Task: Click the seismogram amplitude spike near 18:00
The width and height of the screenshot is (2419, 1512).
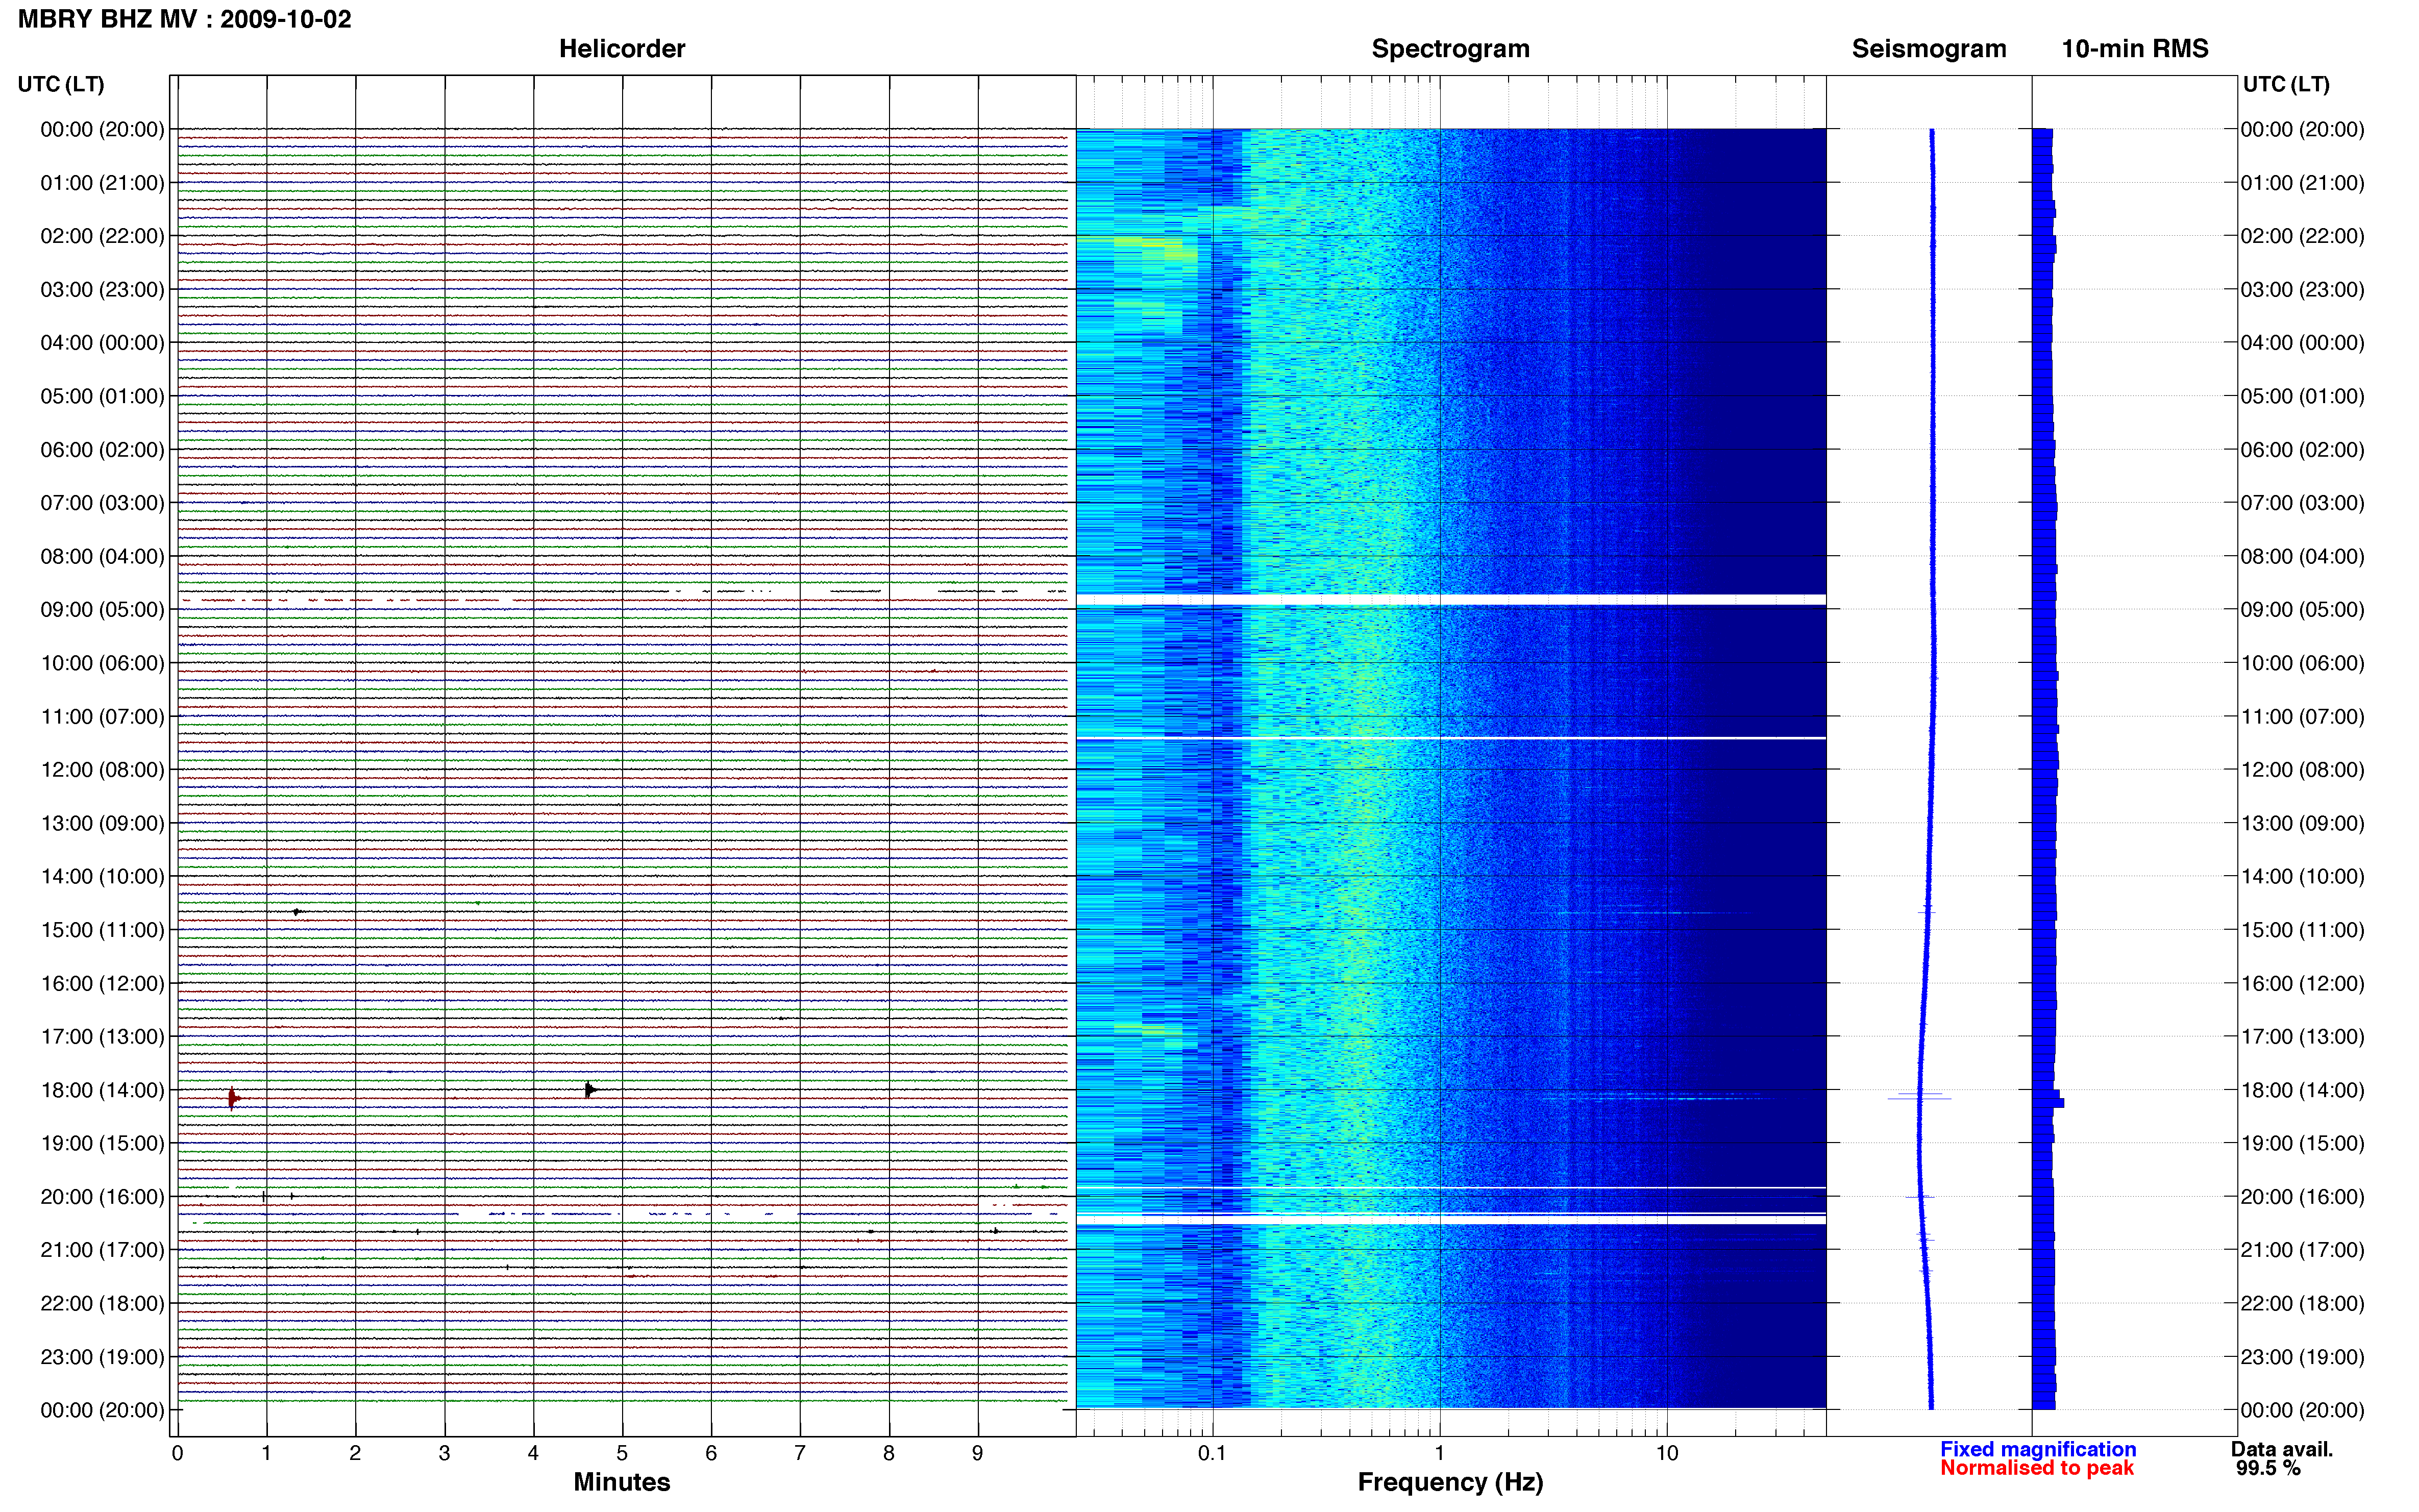Action: [1919, 1098]
